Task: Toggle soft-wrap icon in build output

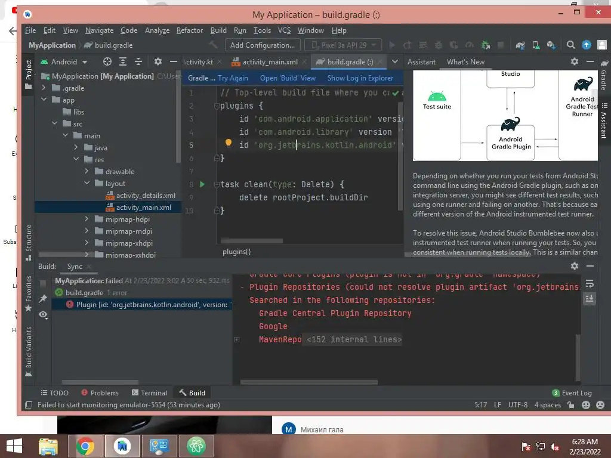Action: point(590,284)
